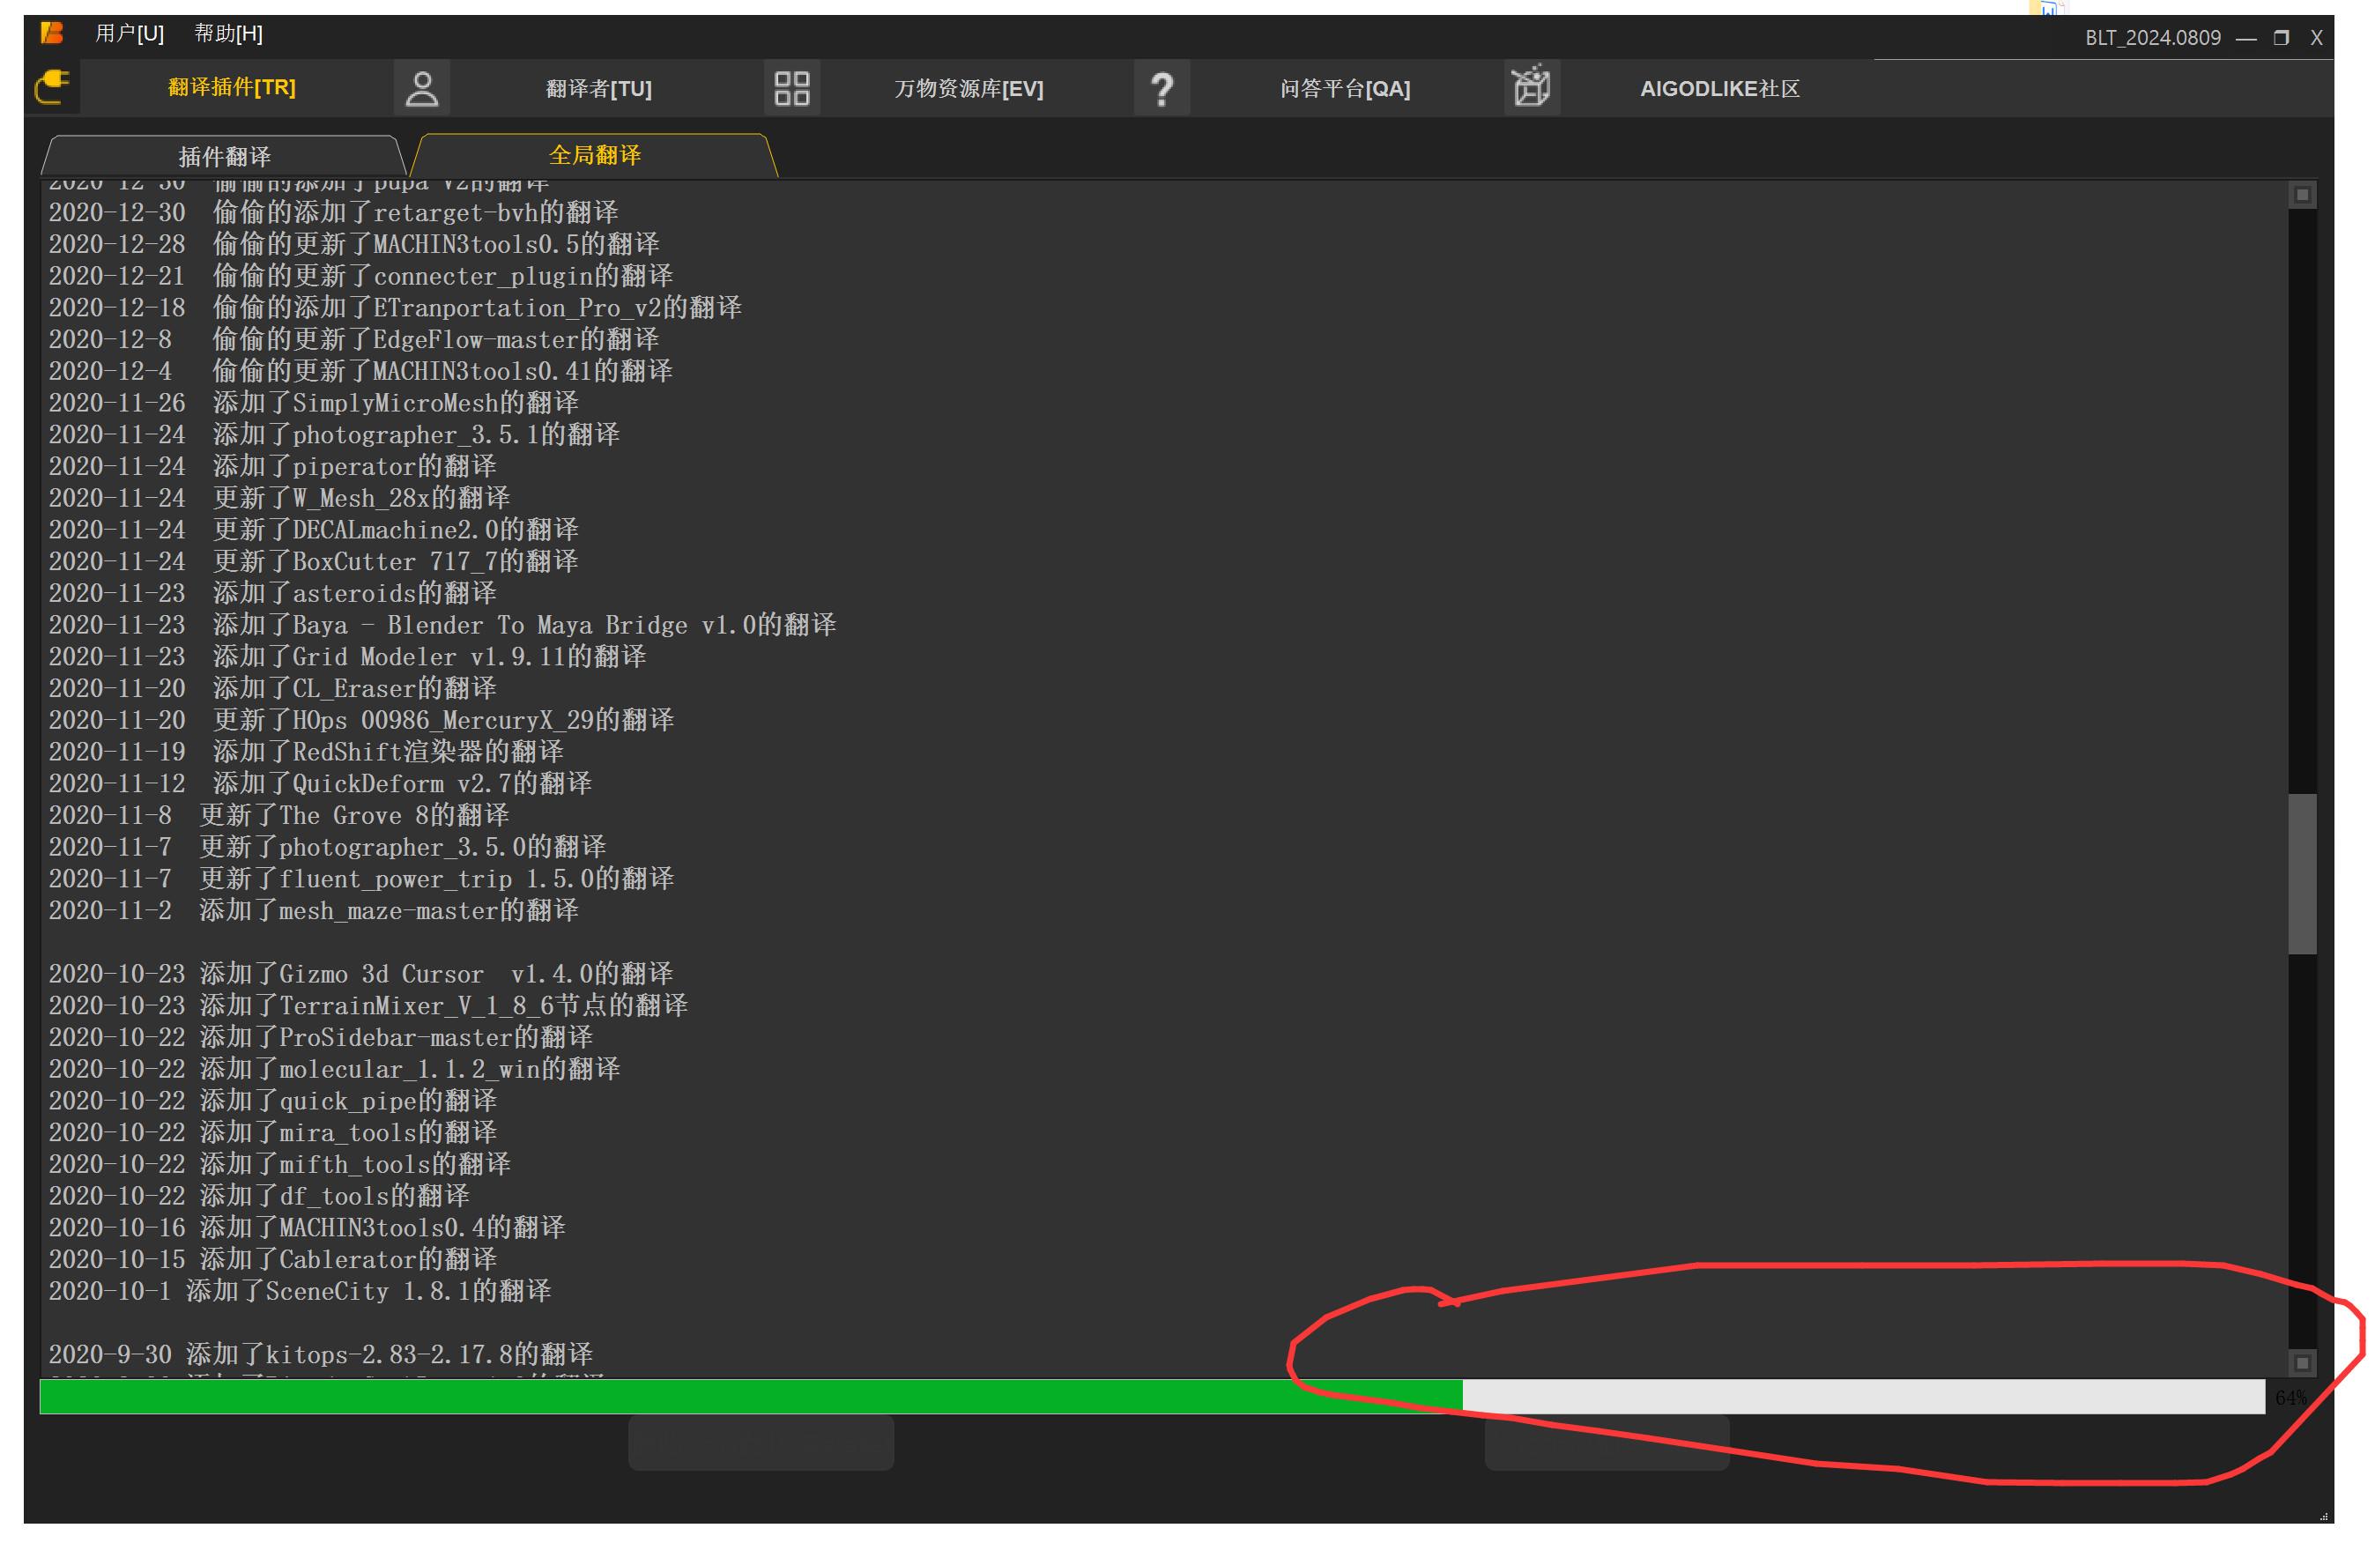Switch to the 全局翻译 tab
2375x1543 pixels.
(595, 155)
